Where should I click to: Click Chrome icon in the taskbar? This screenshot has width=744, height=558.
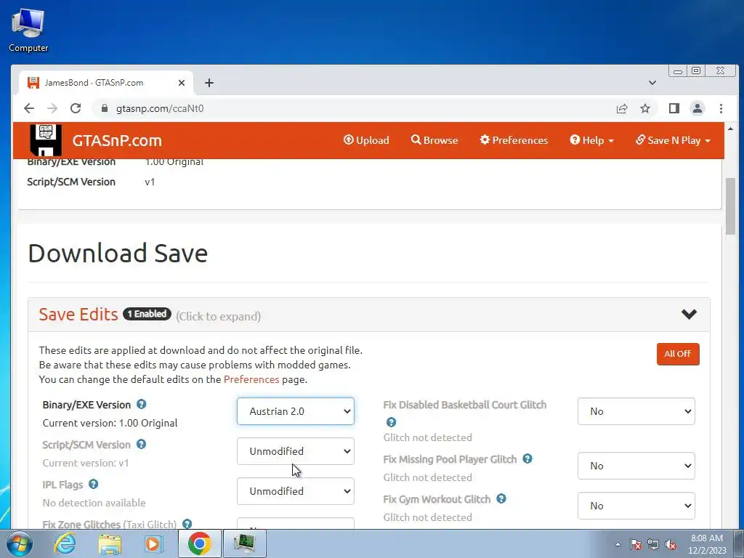click(199, 543)
